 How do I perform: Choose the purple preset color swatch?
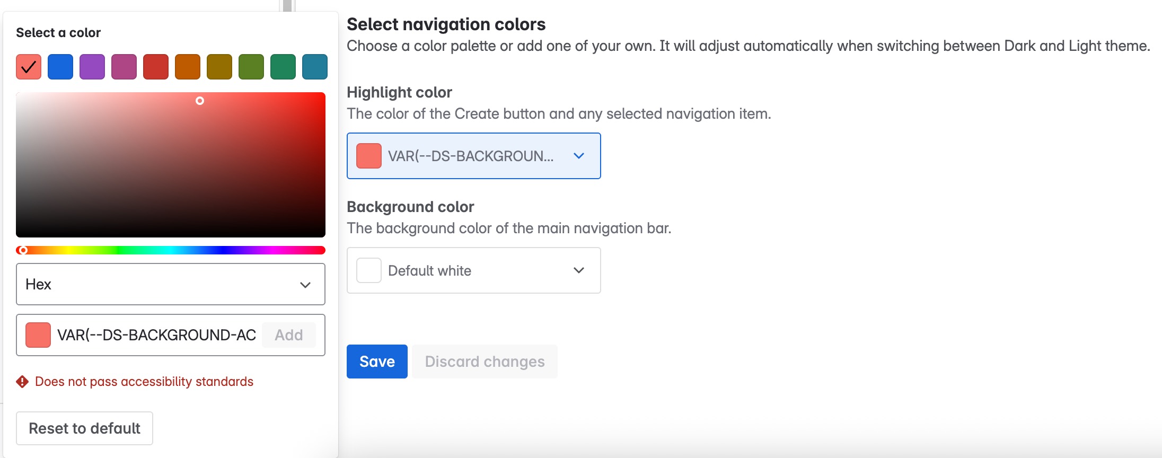(92, 67)
